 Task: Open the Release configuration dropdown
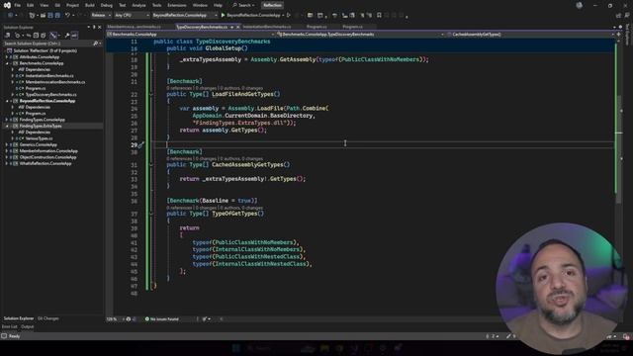click(x=101, y=16)
